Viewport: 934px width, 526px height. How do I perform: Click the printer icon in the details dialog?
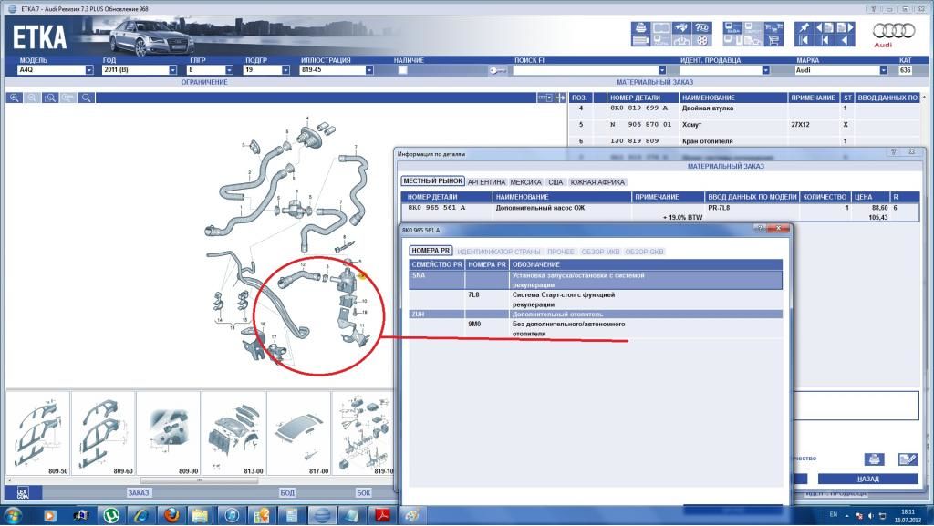tap(874, 459)
